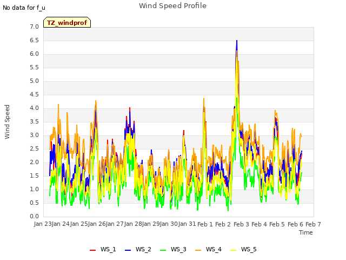The width and height of the screenshot is (346, 260).
Task: Click the 4.5 y-axis tick label
Action: pyautogui.click(x=34, y=95)
